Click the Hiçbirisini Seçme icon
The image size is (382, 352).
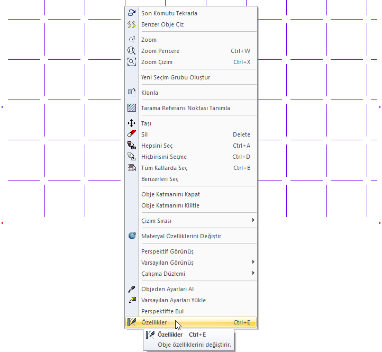(132, 157)
